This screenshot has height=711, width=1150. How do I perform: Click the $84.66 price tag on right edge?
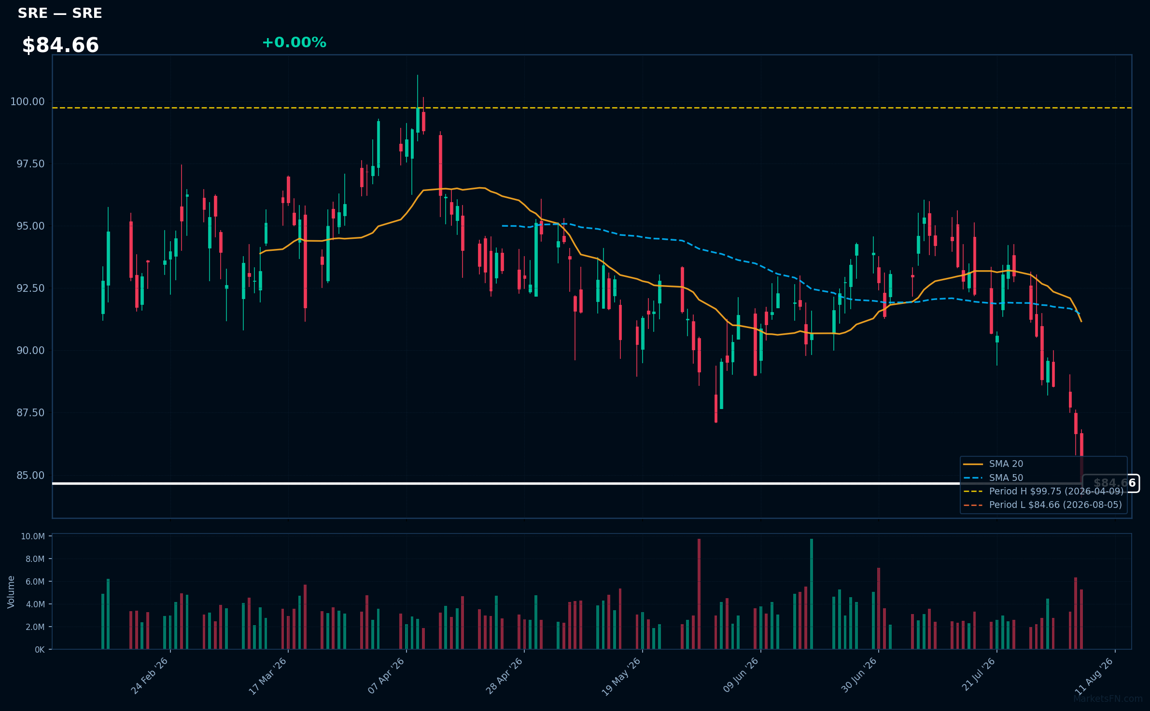[1111, 483]
